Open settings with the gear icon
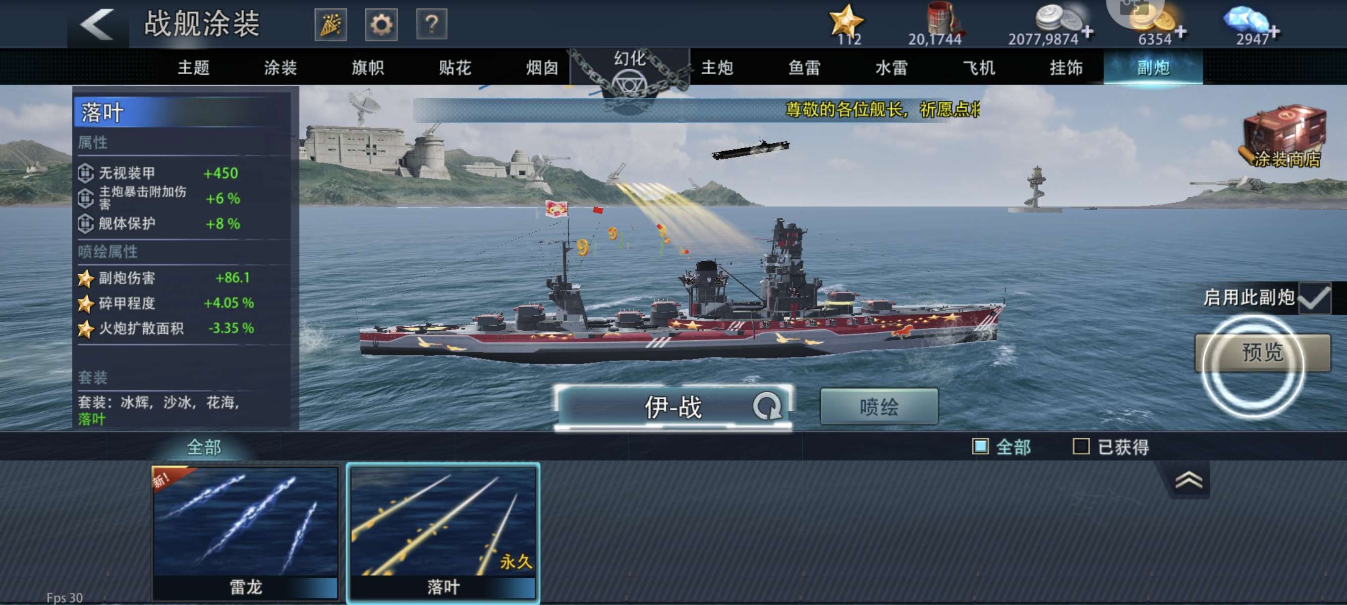Image resolution: width=1347 pixels, height=605 pixels. click(381, 24)
